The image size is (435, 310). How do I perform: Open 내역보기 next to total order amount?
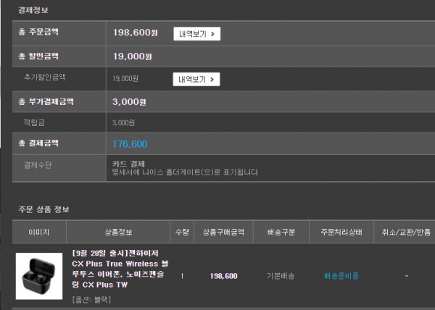coord(197,34)
